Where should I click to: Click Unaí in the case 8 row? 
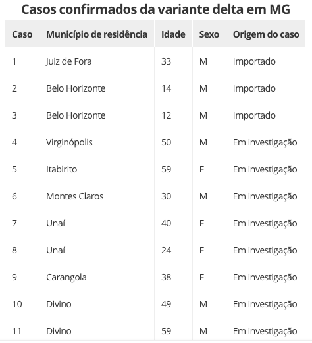coord(55,250)
